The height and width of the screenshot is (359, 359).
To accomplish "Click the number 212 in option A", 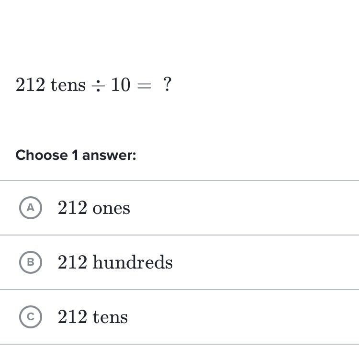I will [x=72, y=208].
